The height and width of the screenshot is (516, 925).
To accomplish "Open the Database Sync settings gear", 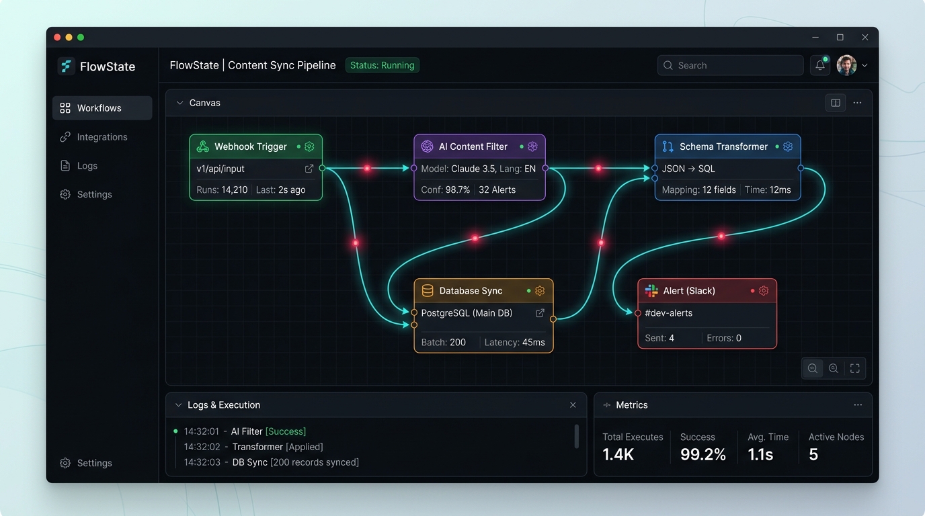I will 540,291.
